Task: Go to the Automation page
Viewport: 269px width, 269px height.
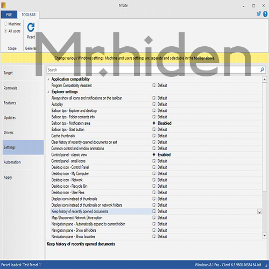Action: (x=23, y=162)
